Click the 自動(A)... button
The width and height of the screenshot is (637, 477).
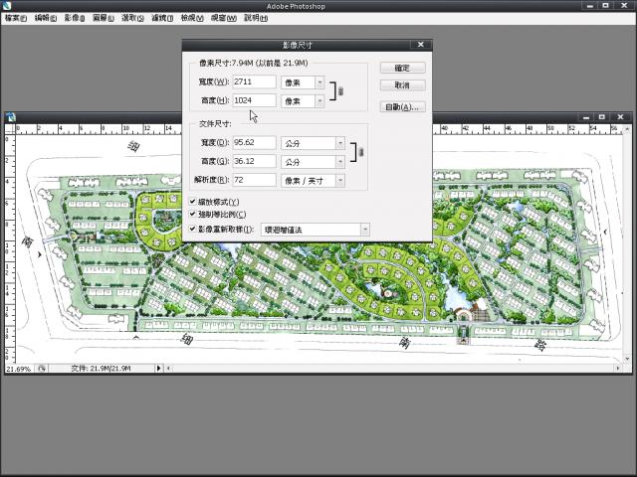click(x=402, y=106)
